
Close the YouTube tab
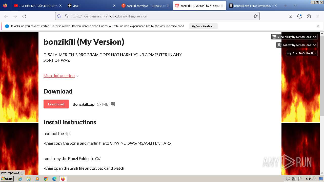click(x=60, y=6)
